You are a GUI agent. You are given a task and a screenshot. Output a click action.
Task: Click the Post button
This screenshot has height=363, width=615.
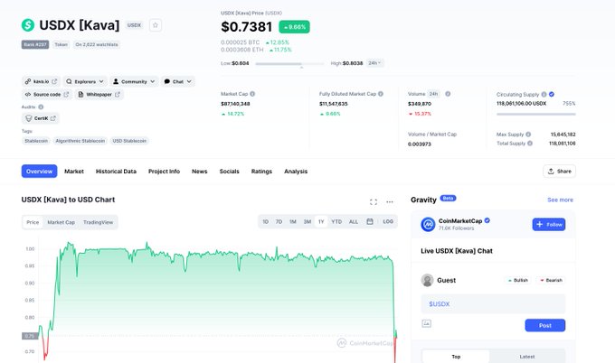[544, 325]
